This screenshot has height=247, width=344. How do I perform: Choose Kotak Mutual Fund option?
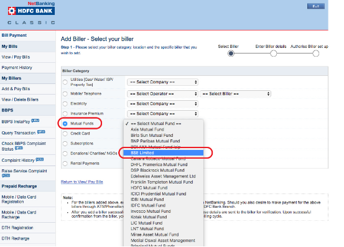164,217
